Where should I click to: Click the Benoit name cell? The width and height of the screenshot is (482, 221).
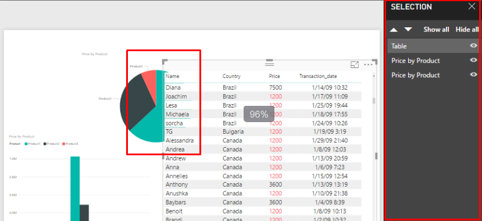[173, 211]
